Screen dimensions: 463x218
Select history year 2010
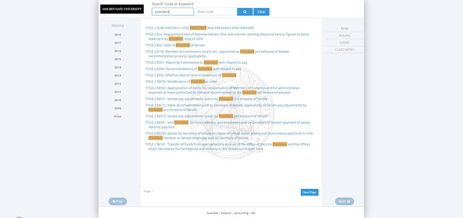point(118,100)
